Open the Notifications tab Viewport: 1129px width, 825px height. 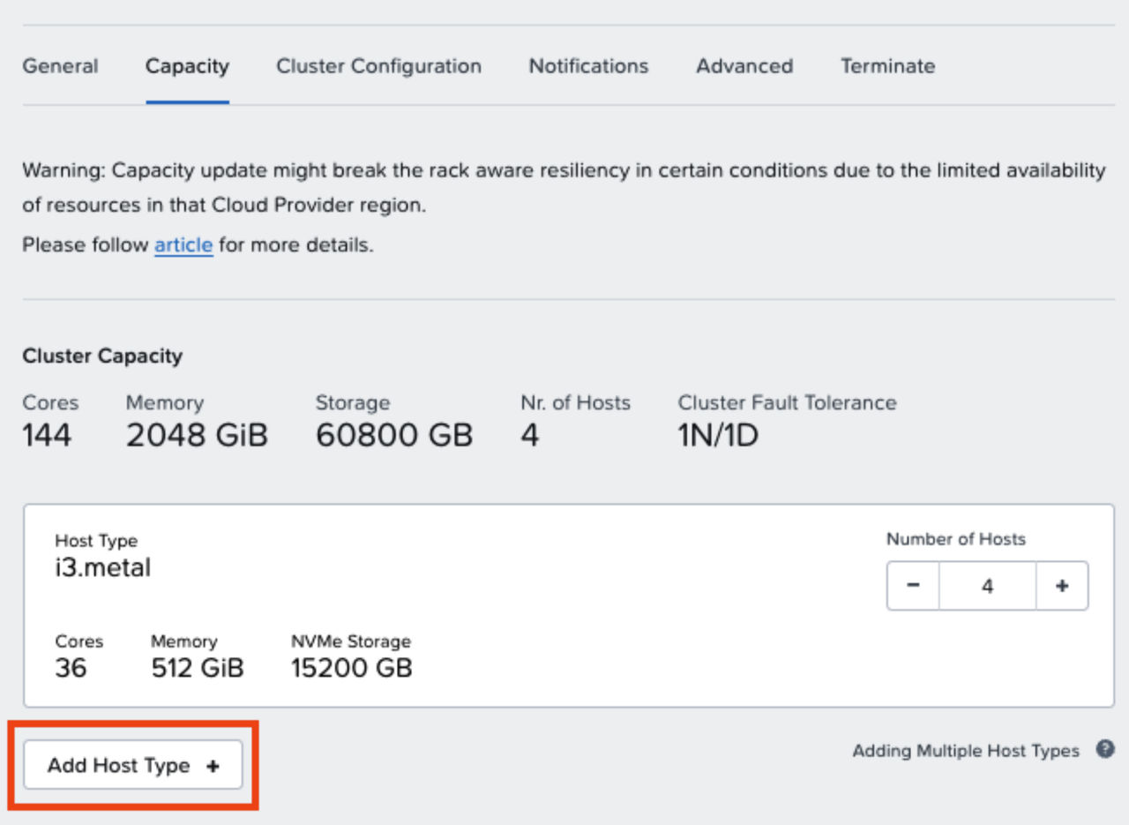[x=587, y=66]
